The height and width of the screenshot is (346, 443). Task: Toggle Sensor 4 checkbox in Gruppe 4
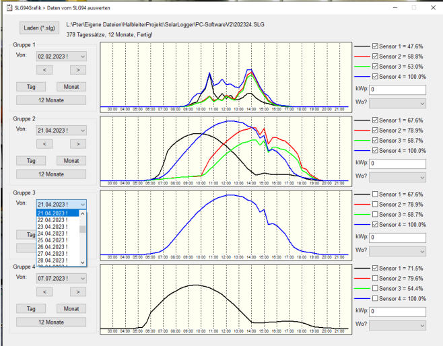pos(376,298)
